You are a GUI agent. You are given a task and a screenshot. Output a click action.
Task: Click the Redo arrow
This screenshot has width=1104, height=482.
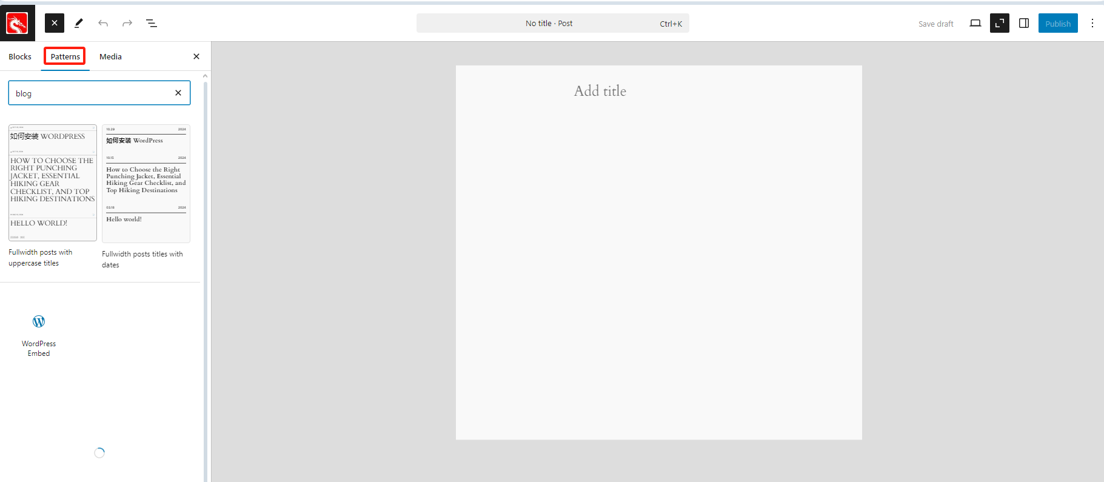point(127,24)
